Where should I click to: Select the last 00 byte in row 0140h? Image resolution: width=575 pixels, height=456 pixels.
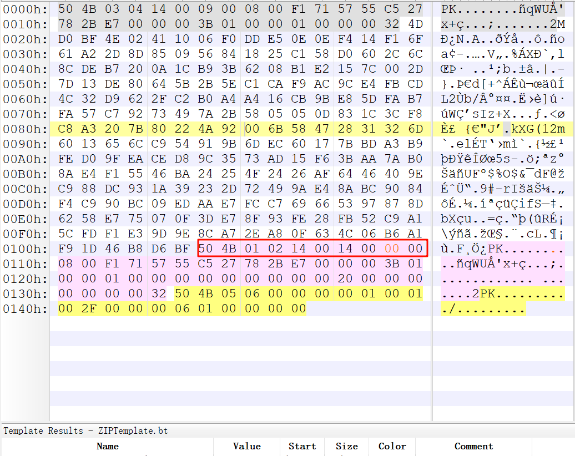click(299, 309)
